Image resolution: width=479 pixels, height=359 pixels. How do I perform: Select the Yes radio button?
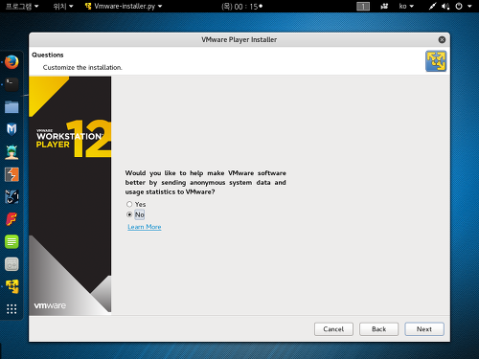tap(129, 204)
